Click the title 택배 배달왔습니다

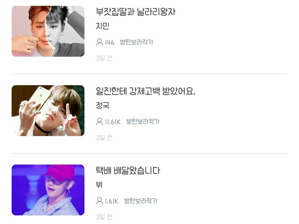pyautogui.click(x=128, y=170)
